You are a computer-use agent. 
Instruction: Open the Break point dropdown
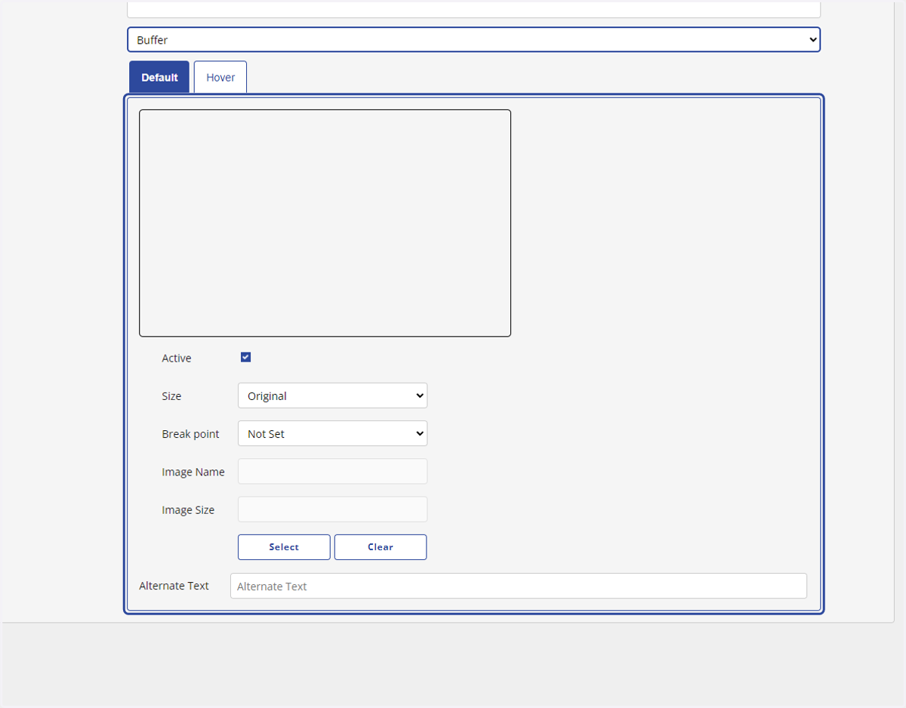tap(332, 433)
